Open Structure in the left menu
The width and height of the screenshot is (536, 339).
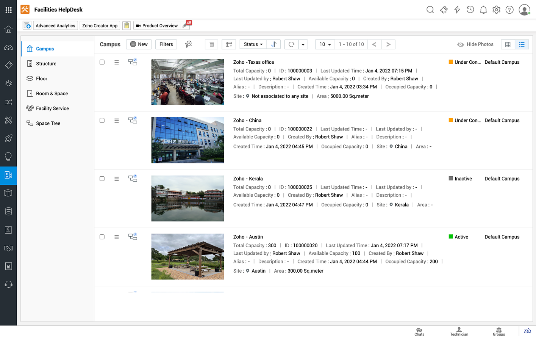coord(46,64)
